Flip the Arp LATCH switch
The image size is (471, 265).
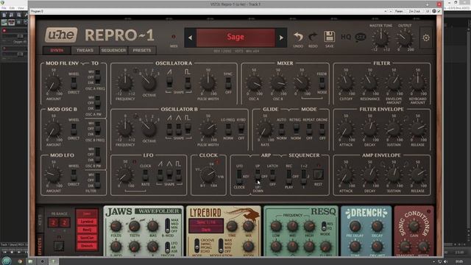pyautogui.click(x=272, y=175)
